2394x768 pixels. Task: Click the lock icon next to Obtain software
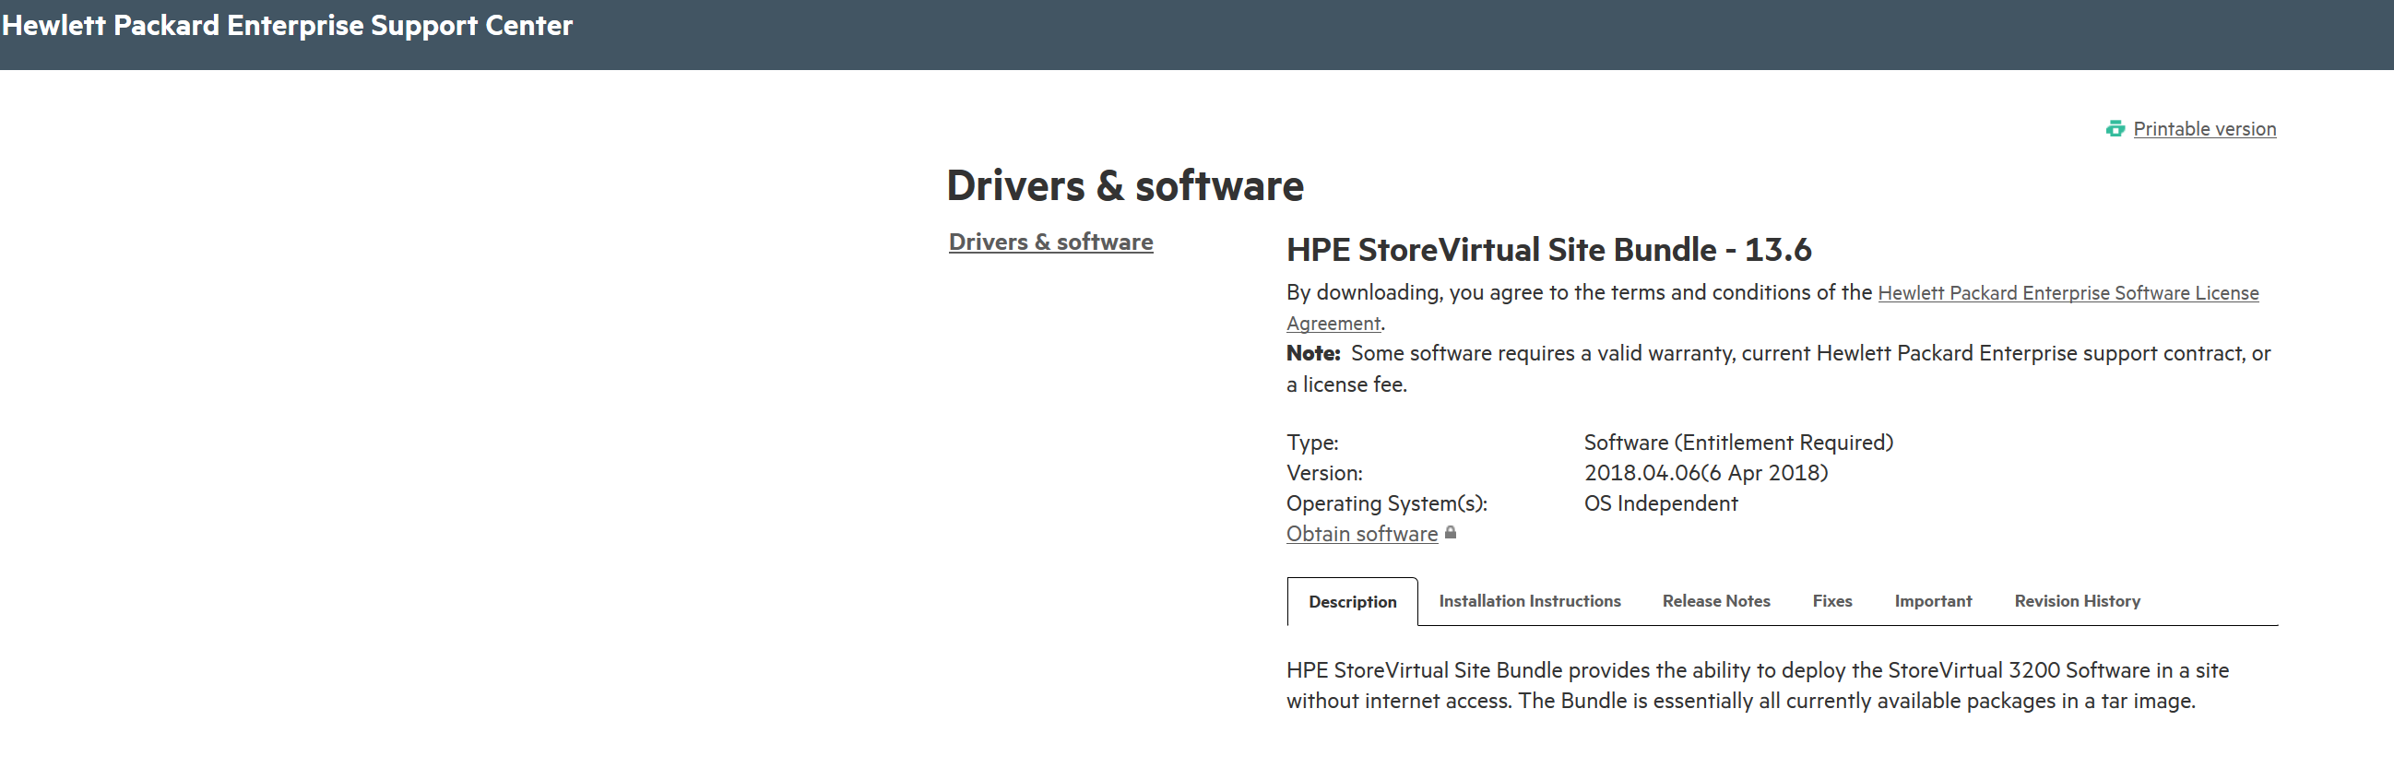[1450, 533]
